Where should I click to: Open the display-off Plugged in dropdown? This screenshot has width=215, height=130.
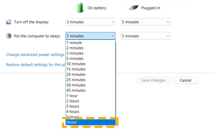point(146,22)
